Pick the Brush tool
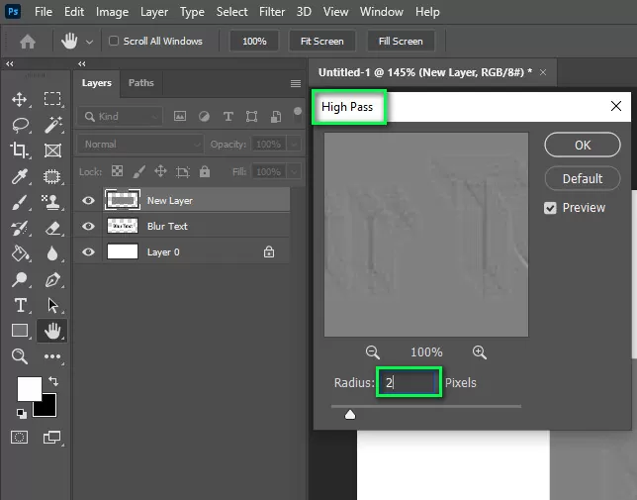Viewport: 637px width, 500px height. (x=20, y=202)
